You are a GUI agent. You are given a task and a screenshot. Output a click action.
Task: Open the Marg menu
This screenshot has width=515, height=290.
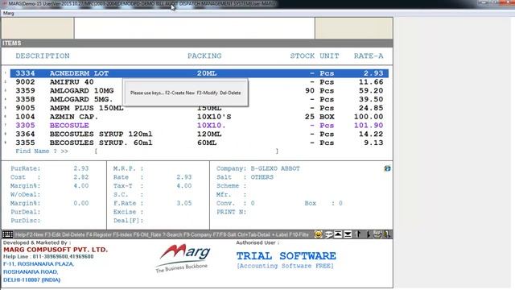tap(9, 13)
